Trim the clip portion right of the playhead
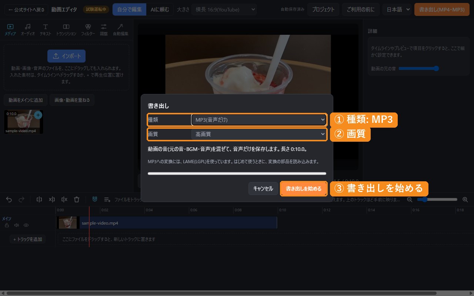This screenshot has height=296, width=474. [64, 199]
